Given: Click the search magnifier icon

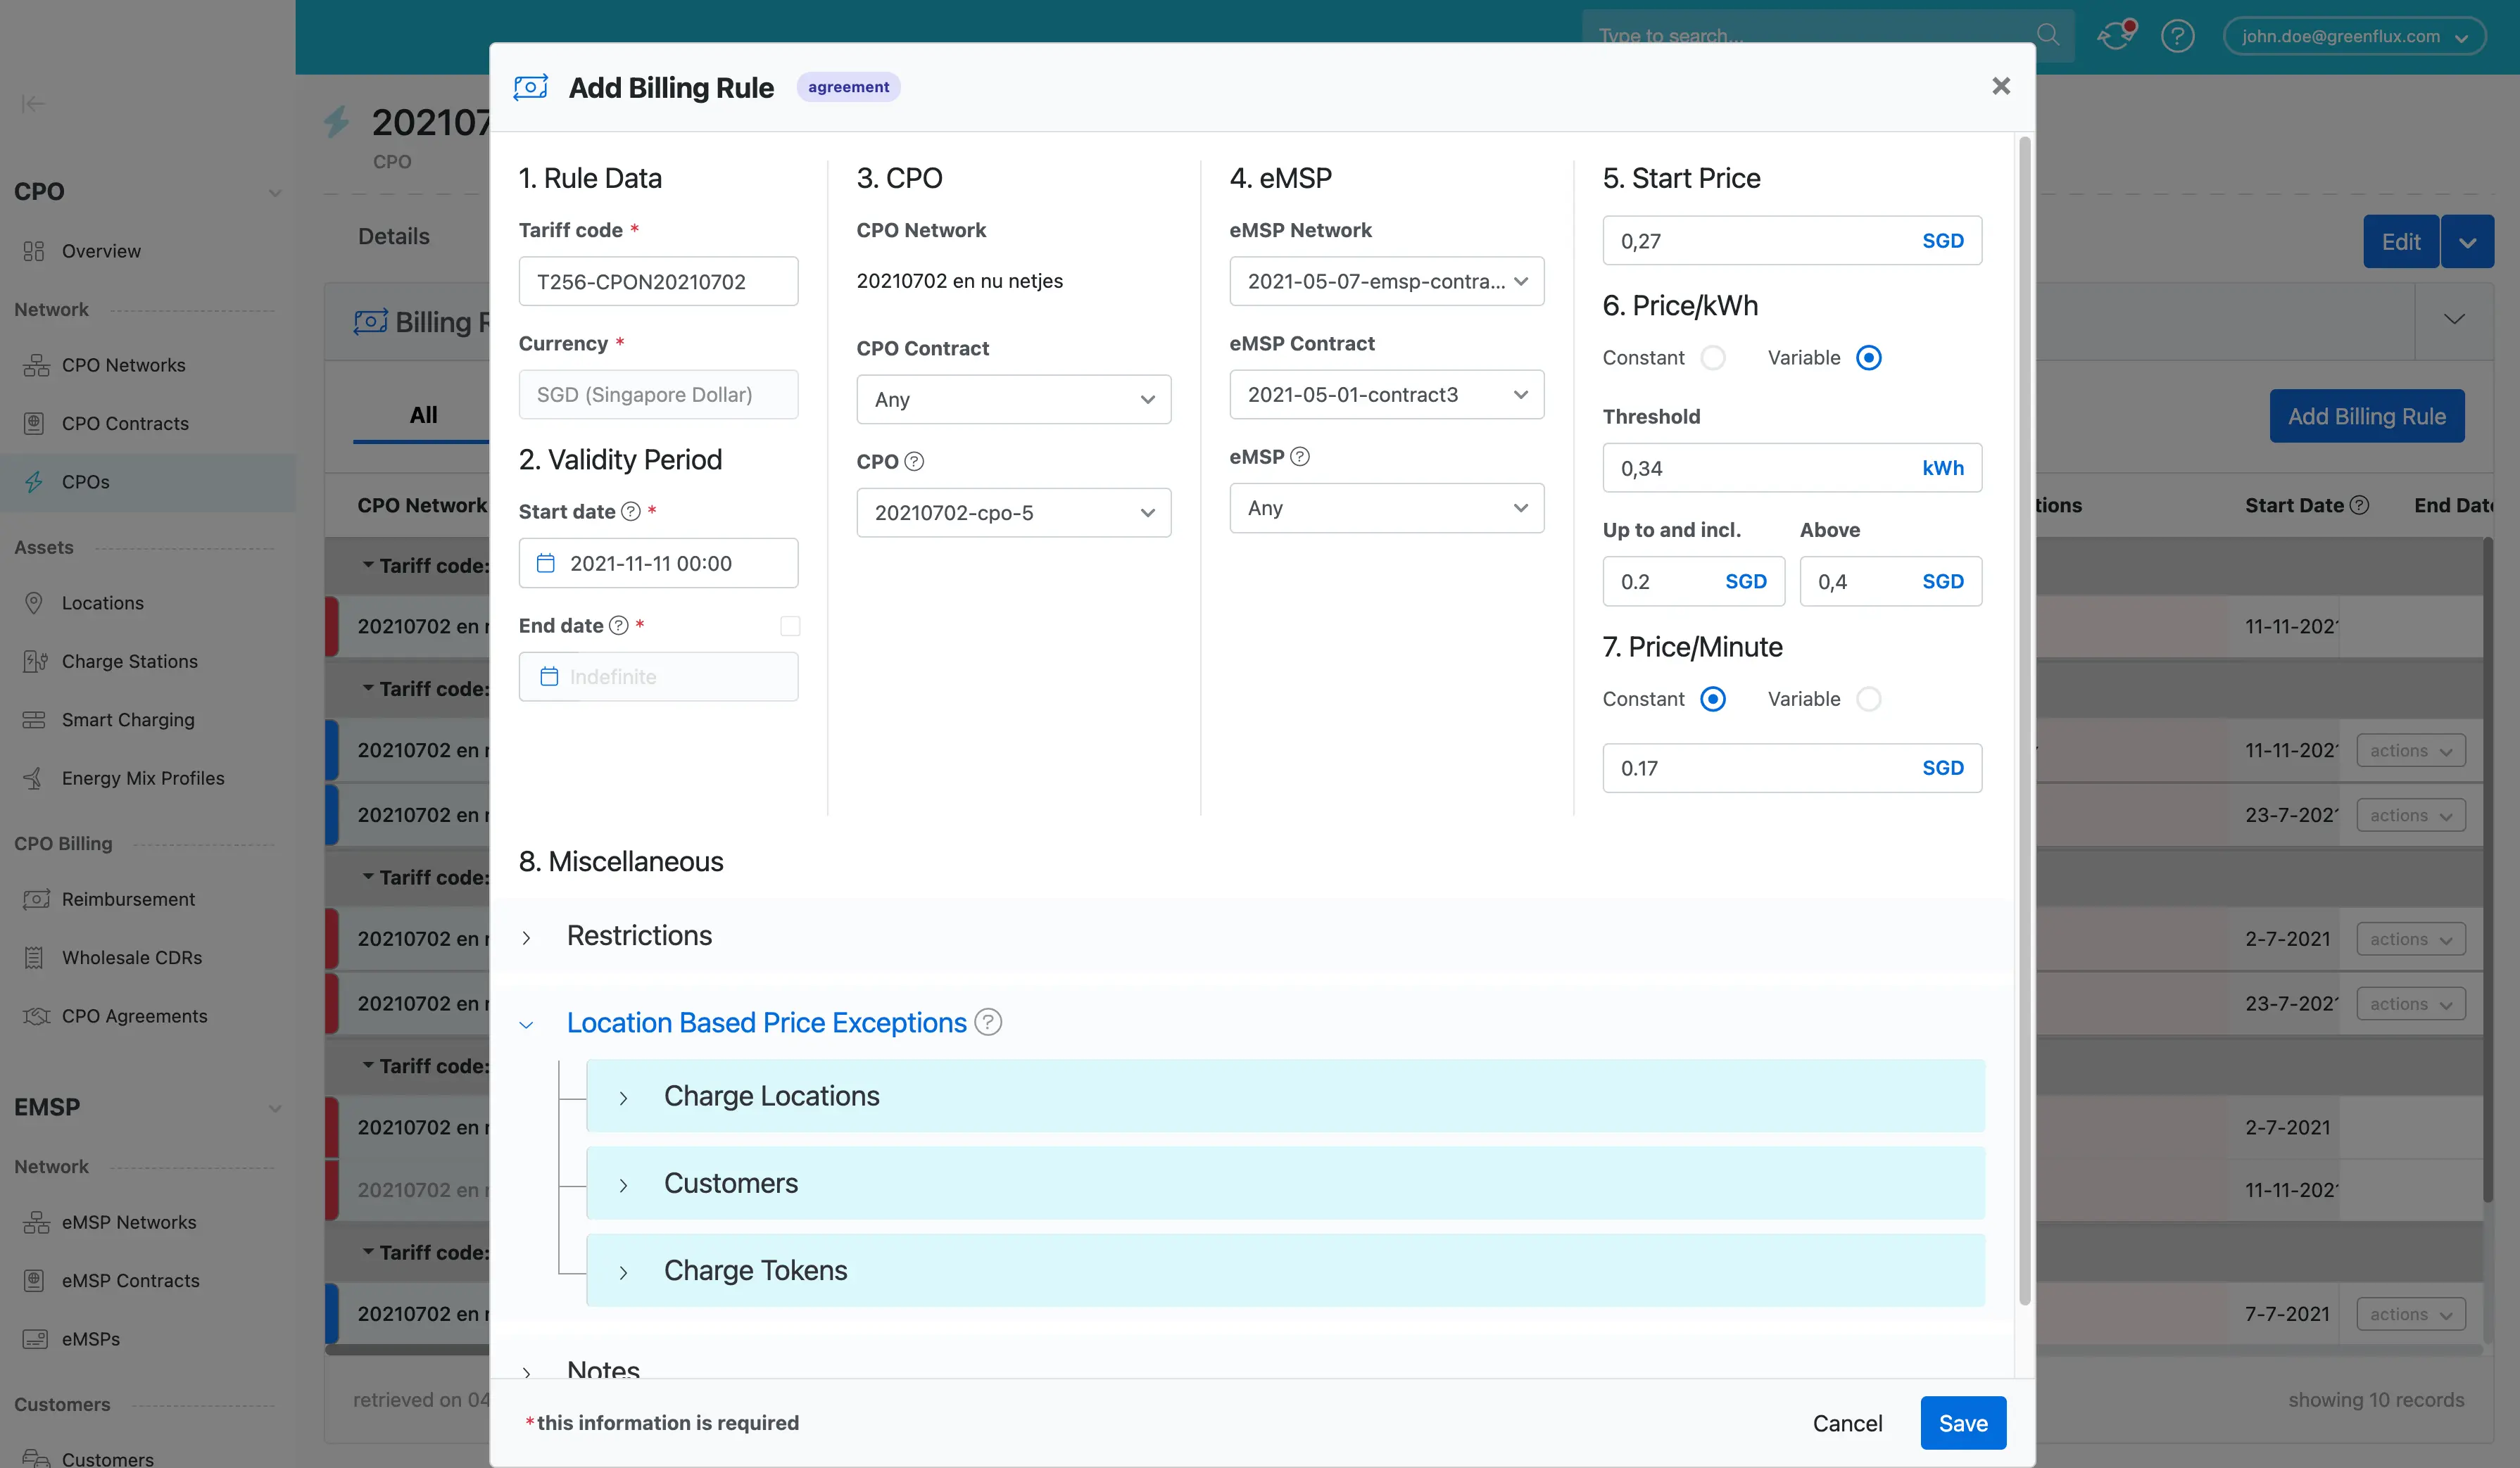Looking at the screenshot, I should point(2048,35).
